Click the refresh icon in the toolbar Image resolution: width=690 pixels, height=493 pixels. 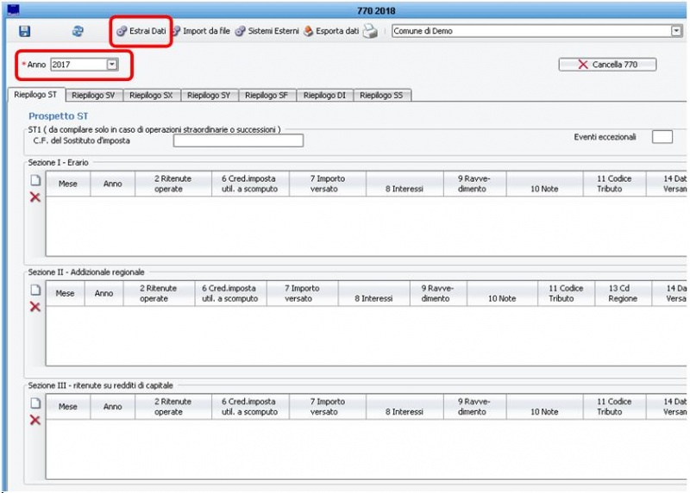[78, 31]
